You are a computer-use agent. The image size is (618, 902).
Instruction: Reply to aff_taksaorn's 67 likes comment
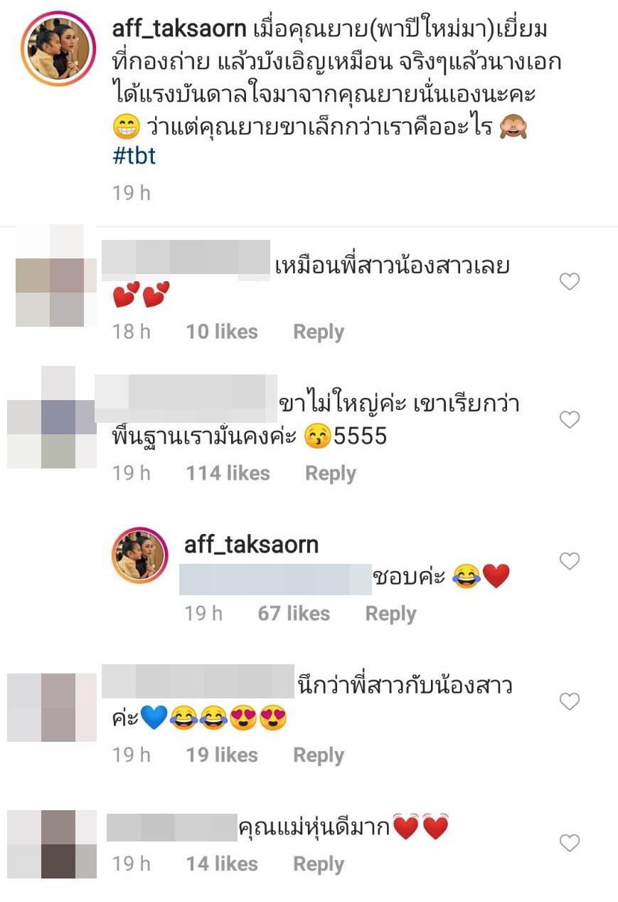tap(390, 614)
